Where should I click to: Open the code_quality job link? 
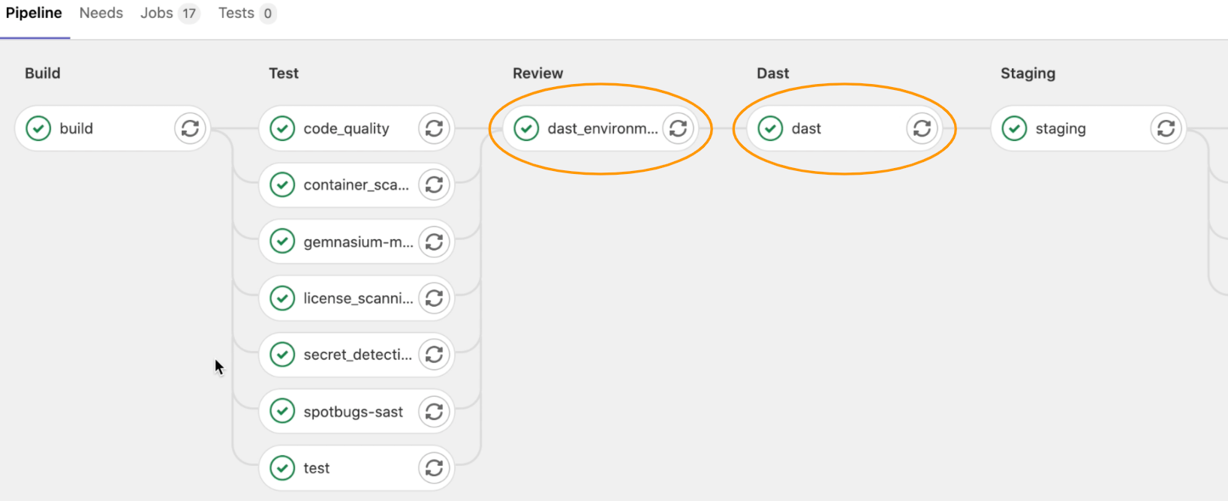coord(346,128)
